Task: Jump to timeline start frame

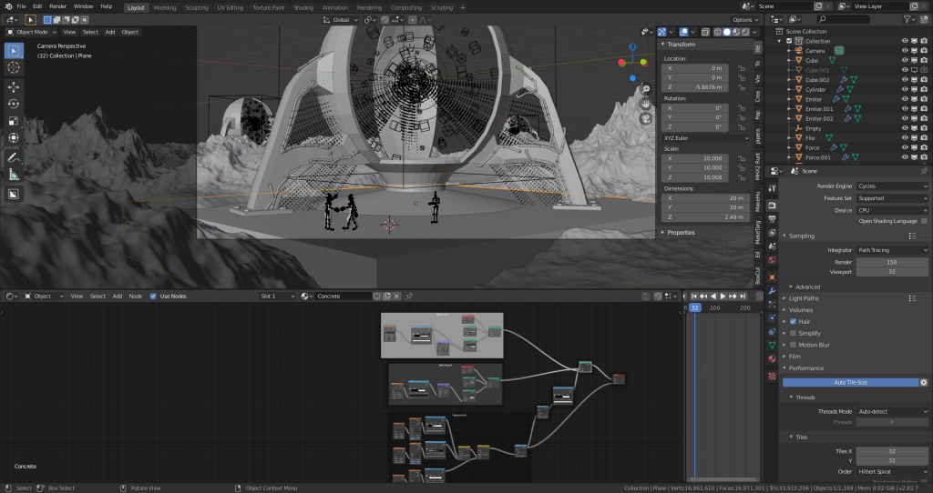Action: [693, 296]
